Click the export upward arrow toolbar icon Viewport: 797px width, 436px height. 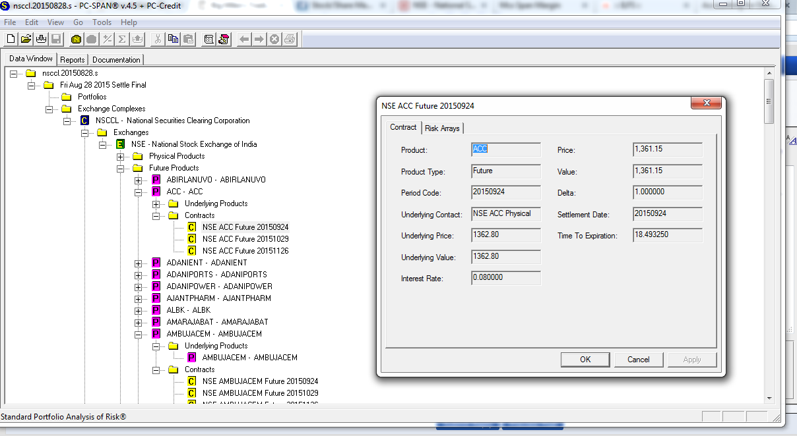coord(137,39)
